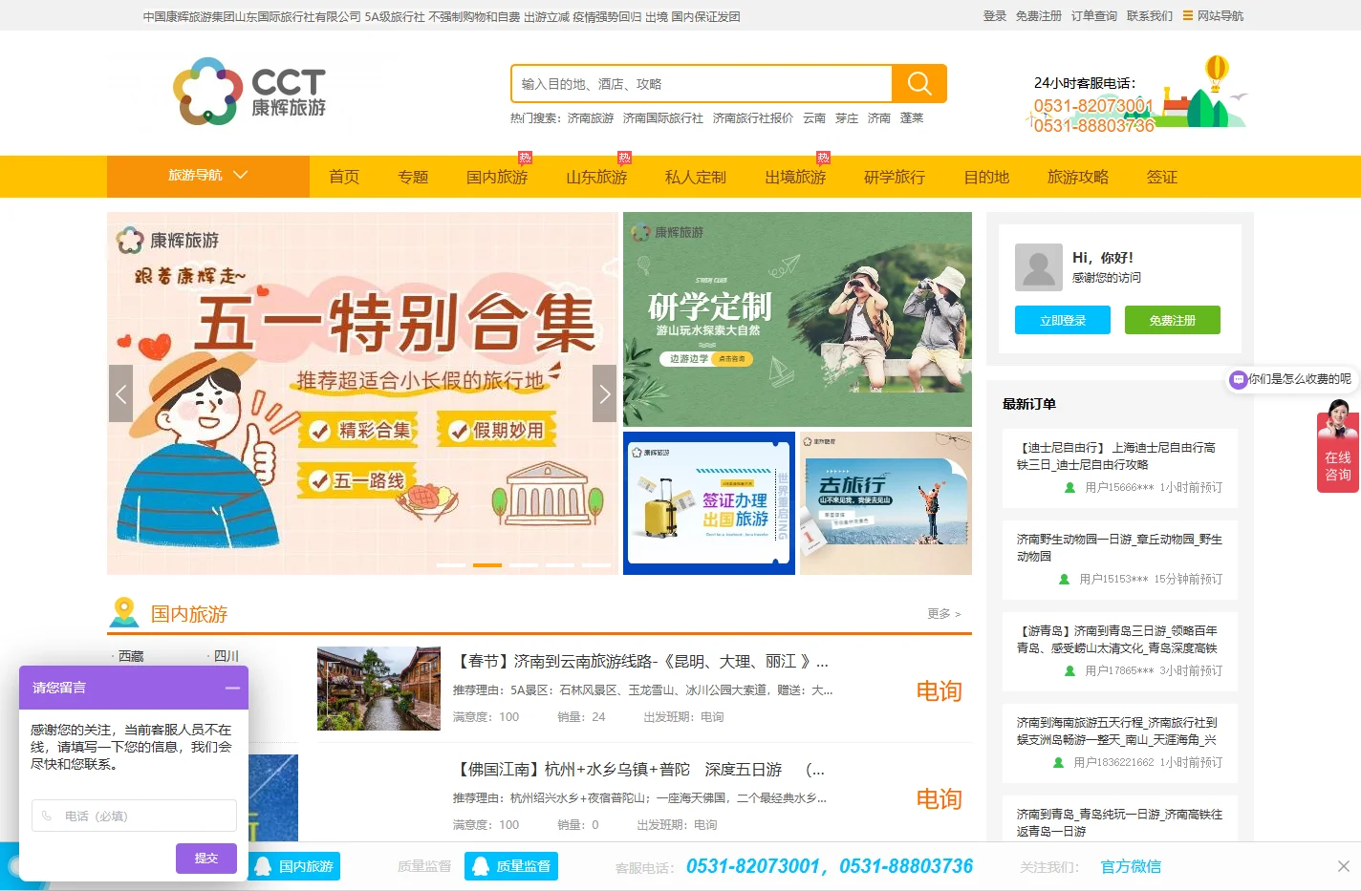Image resolution: width=1361 pixels, height=891 pixels.
Task: Focus the destination search input
Action: coord(702,84)
